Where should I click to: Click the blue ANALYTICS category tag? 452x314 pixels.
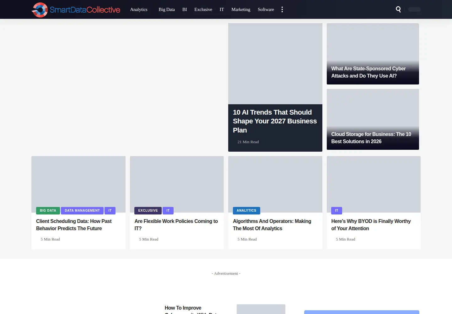[x=246, y=211]
